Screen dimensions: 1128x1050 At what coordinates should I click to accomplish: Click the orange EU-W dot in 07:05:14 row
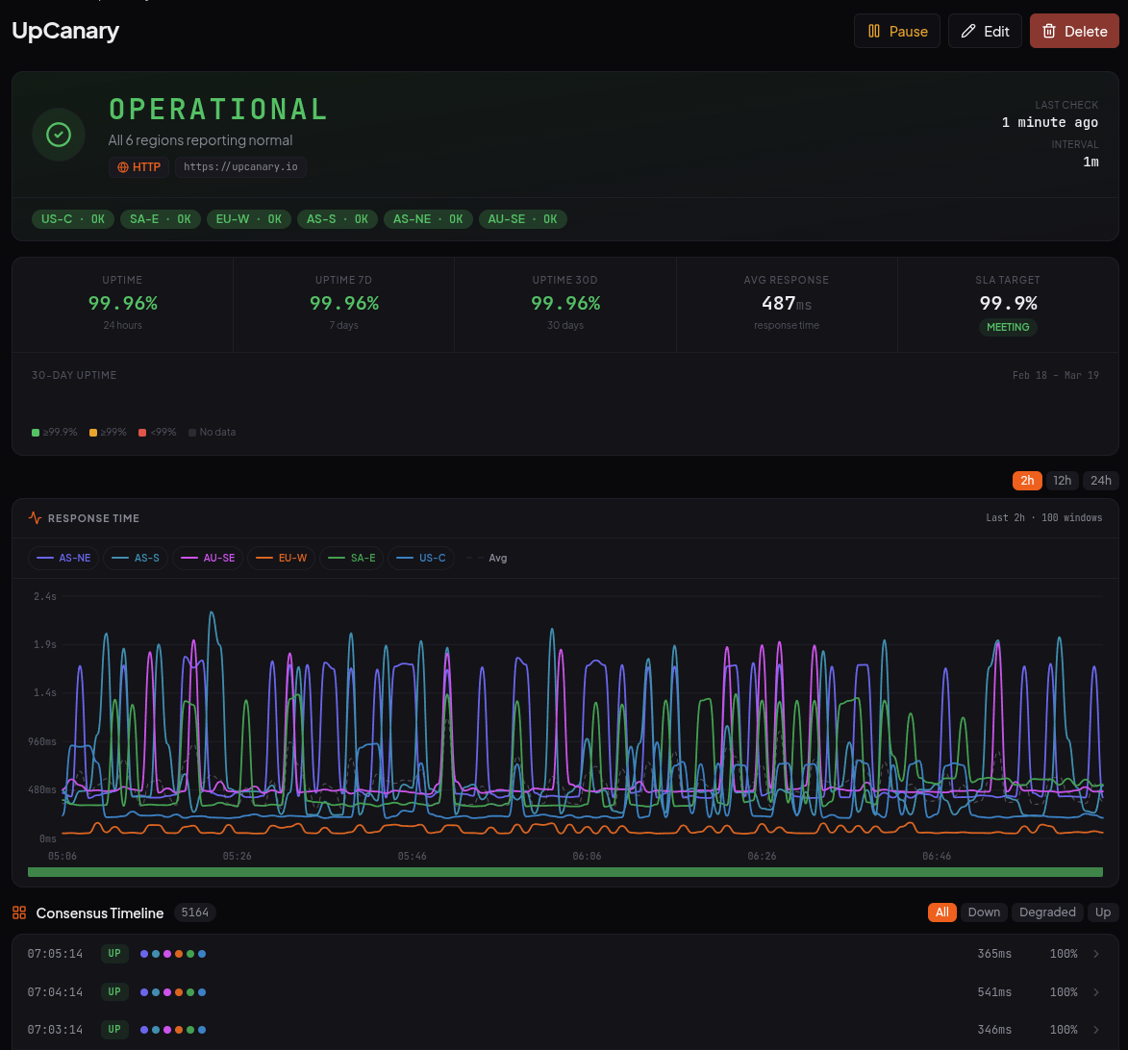[179, 954]
